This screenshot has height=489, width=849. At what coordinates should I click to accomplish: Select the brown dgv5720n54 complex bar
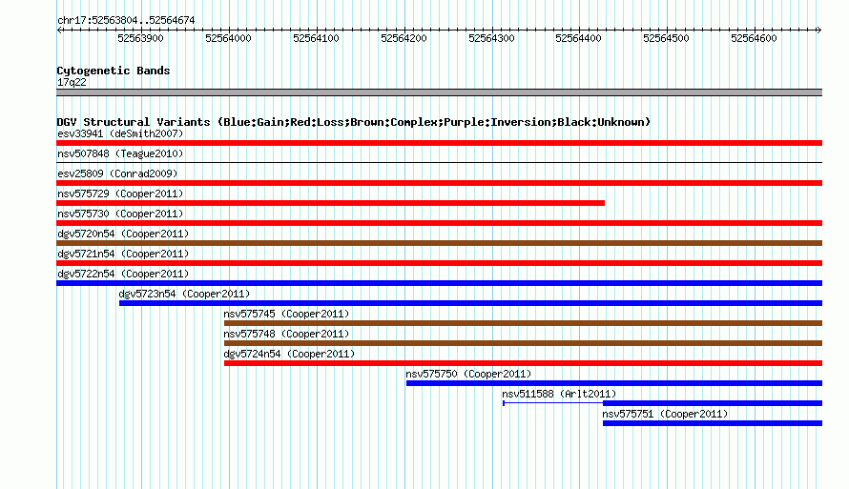(x=439, y=243)
